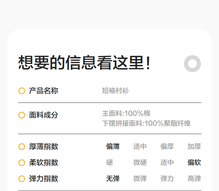Click the orange bullet next to 产品名称
Image resolution: width=219 pixels, height=191 pixels.
pos(22,91)
